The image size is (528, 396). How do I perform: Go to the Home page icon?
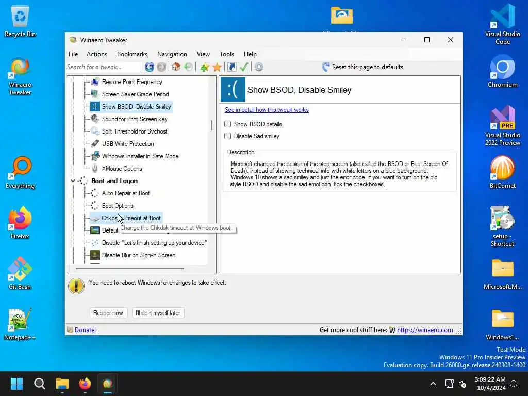point(176,67)
